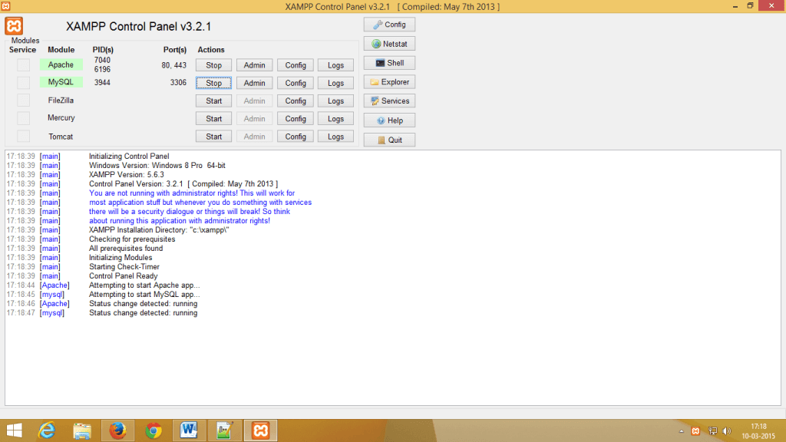View Mercury Logs
The width and height of the screenshot is (786, 442).
(x=335, y=119)
